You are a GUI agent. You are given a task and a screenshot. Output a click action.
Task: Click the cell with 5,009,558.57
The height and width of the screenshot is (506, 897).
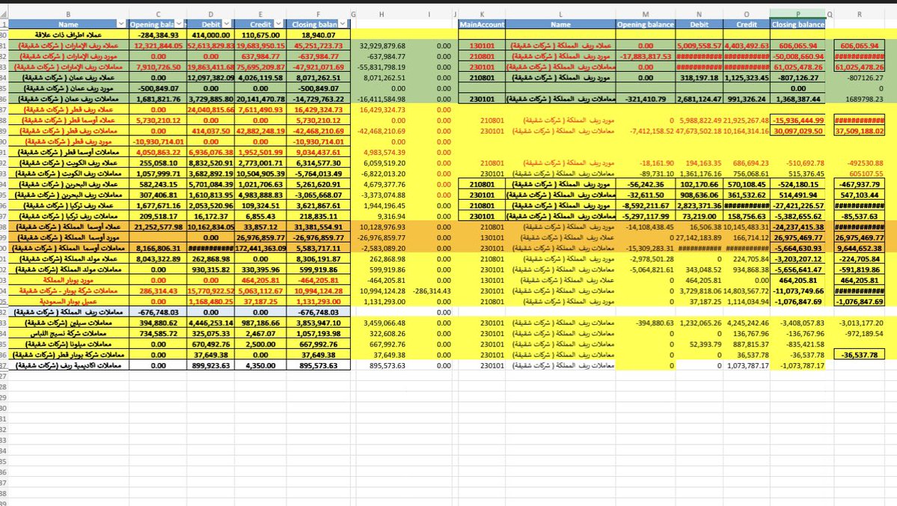(x=699, y=46)
